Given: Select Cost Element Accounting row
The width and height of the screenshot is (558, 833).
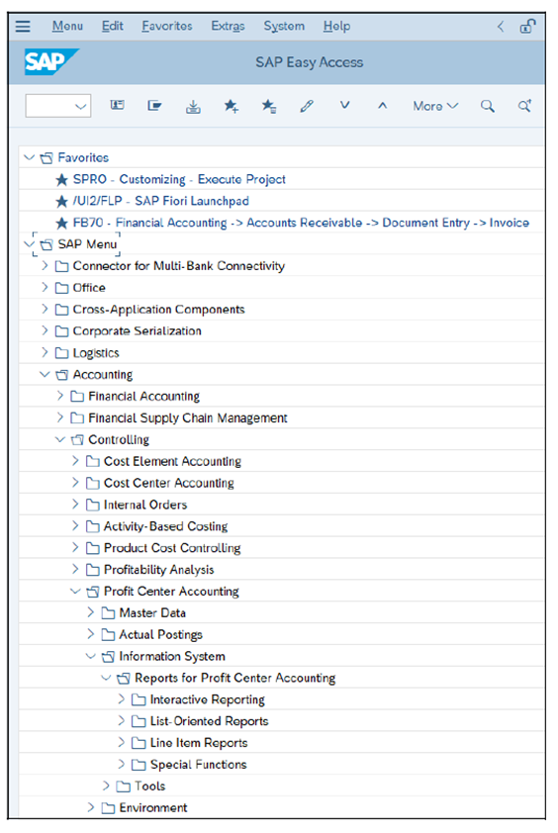Looking at the screenshot, I should click(x=281, y=461).
